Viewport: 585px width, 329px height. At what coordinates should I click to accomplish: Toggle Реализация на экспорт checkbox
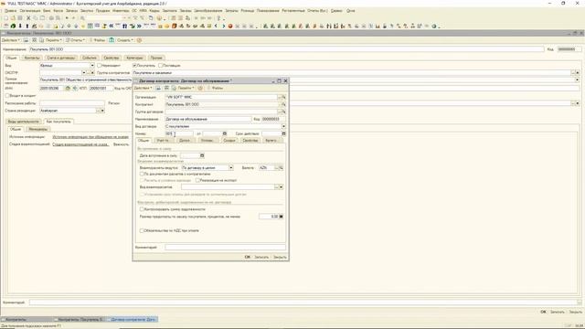[197, 180]
